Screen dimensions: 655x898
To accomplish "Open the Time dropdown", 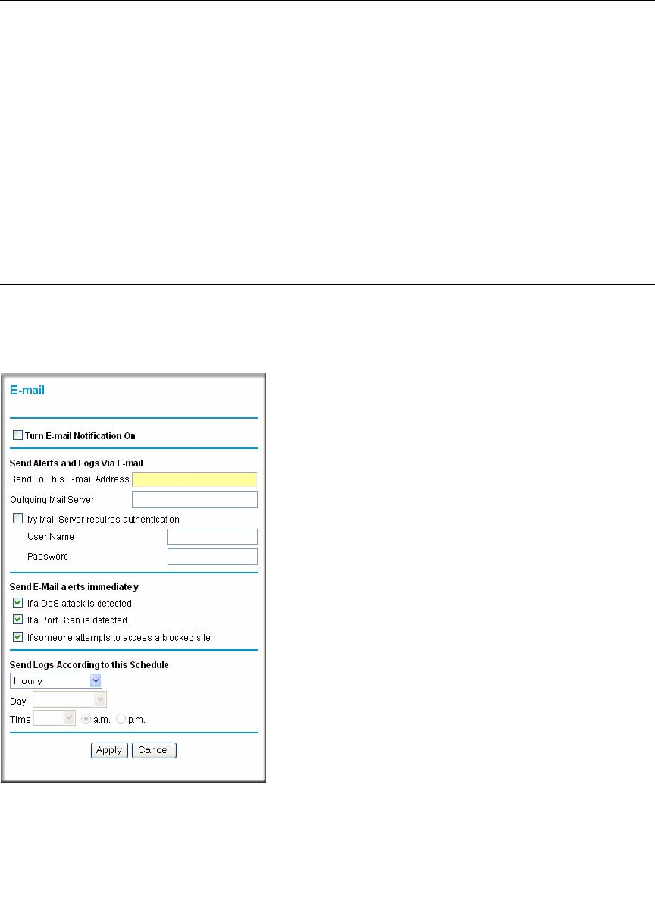I will pos(55,718).
